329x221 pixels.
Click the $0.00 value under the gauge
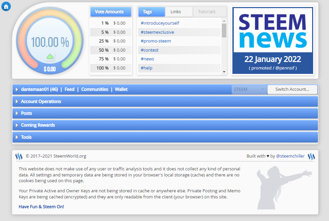(50, 69)
